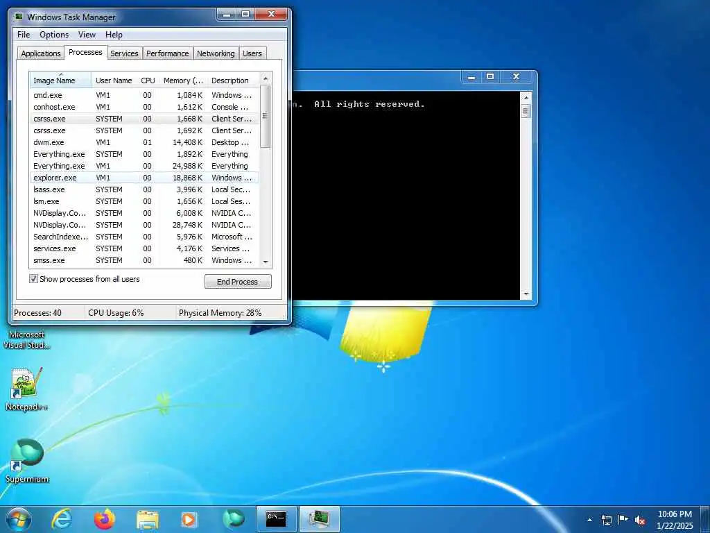The height and width of the screenshot is (533, 710).
Task: Select the lsm.exe process row
Action: pos(144,201)
